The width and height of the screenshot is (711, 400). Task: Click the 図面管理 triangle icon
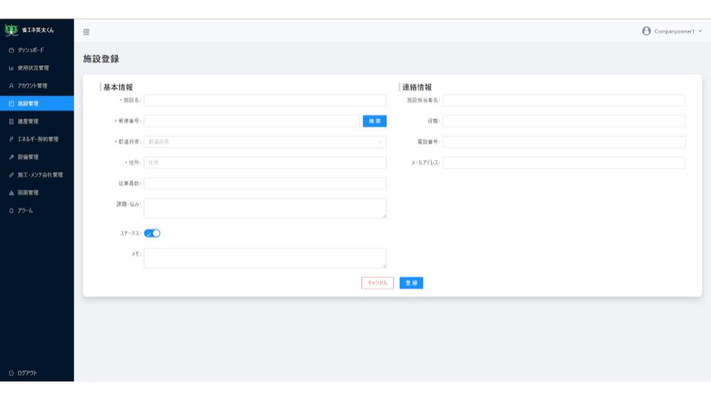[11, 193]
